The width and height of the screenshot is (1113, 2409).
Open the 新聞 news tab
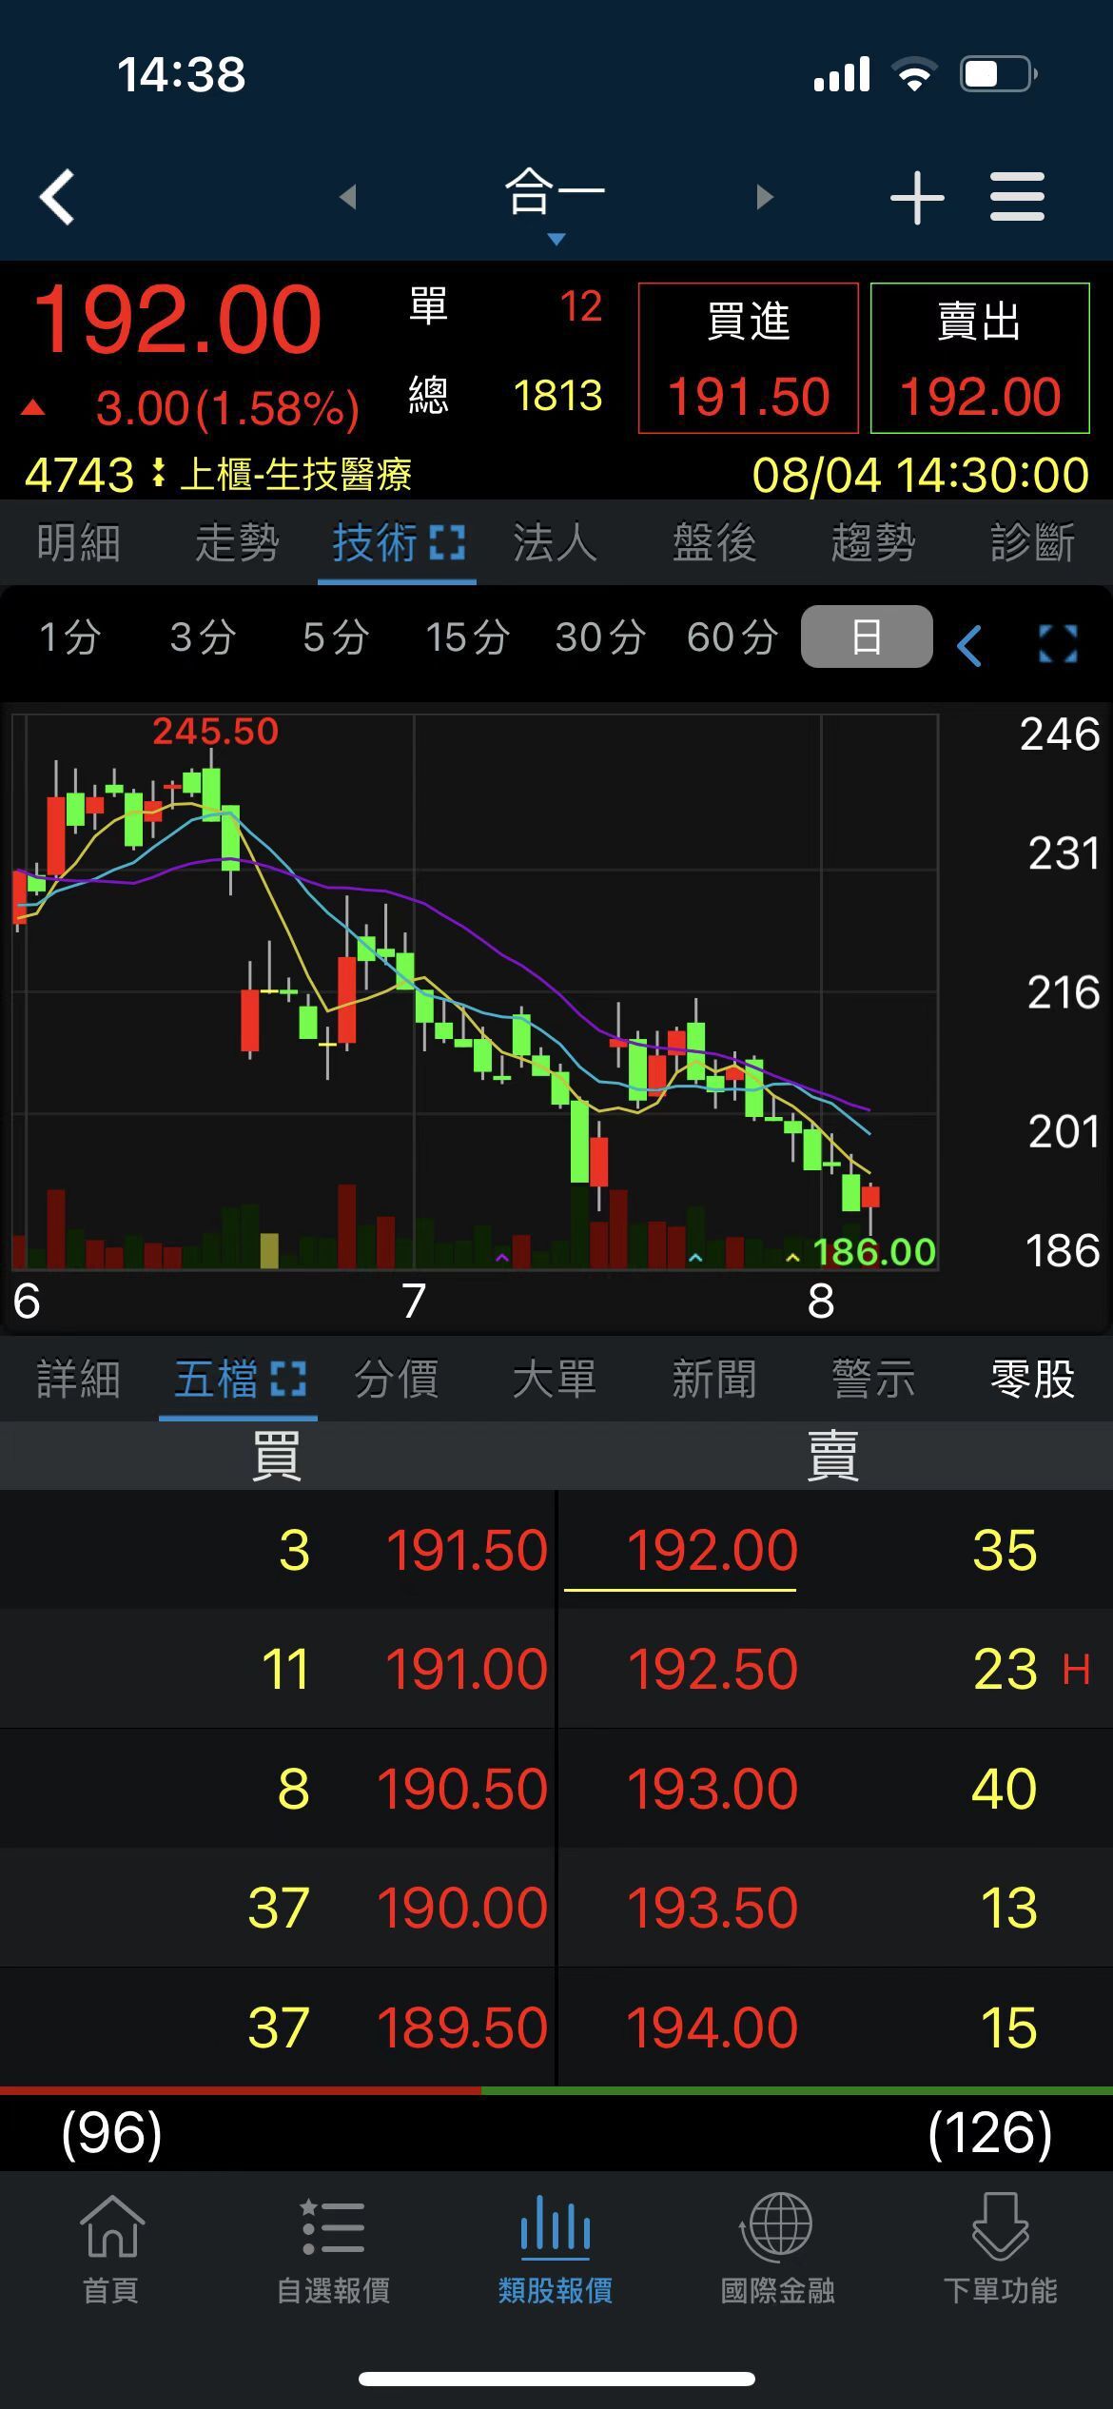(713, 1379)
